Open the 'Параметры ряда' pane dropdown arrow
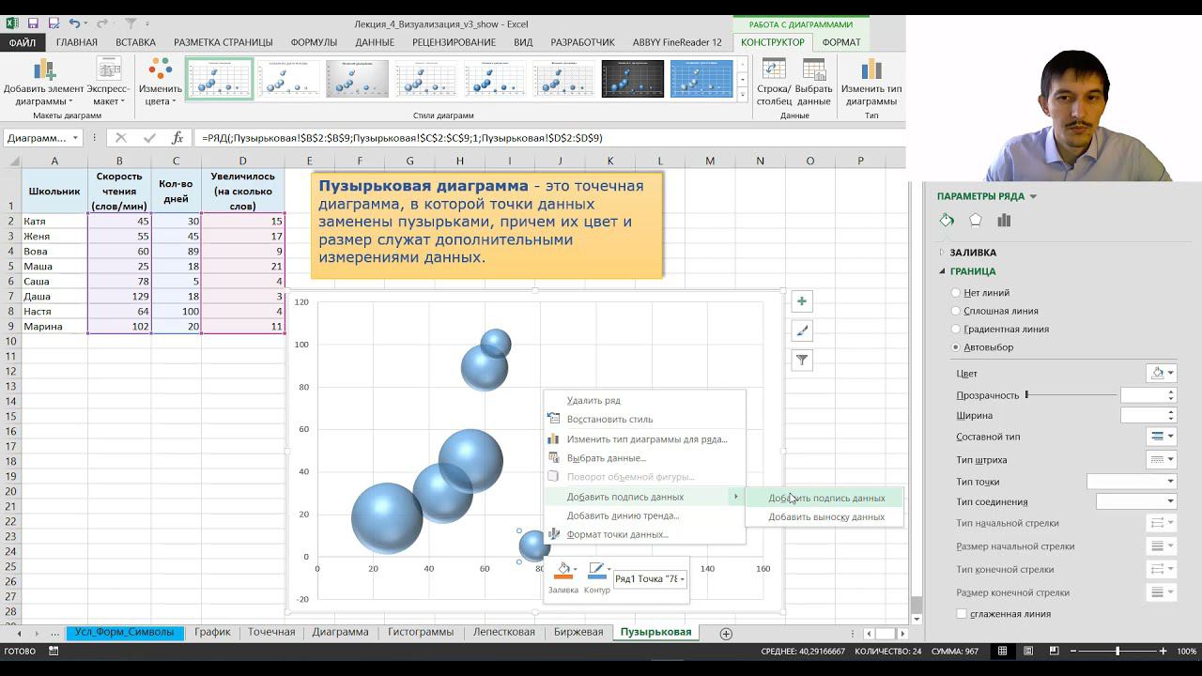Screen dimensions: 1202x676 coord(1033,196)
